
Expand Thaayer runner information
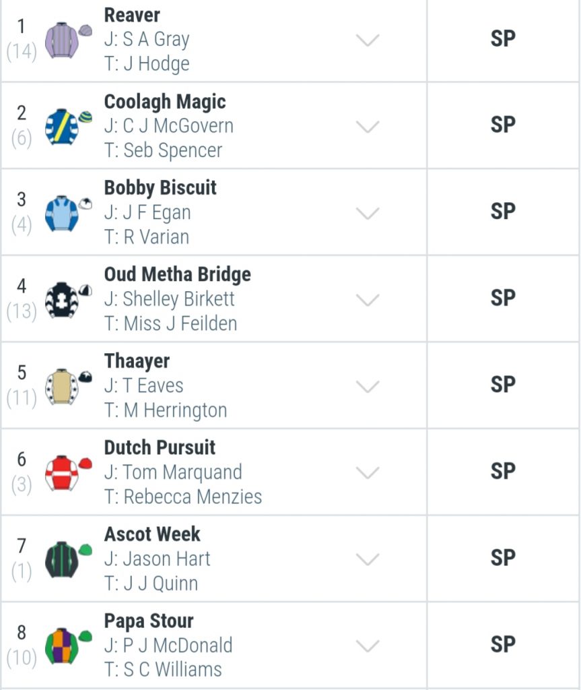(x=368, y=387)
